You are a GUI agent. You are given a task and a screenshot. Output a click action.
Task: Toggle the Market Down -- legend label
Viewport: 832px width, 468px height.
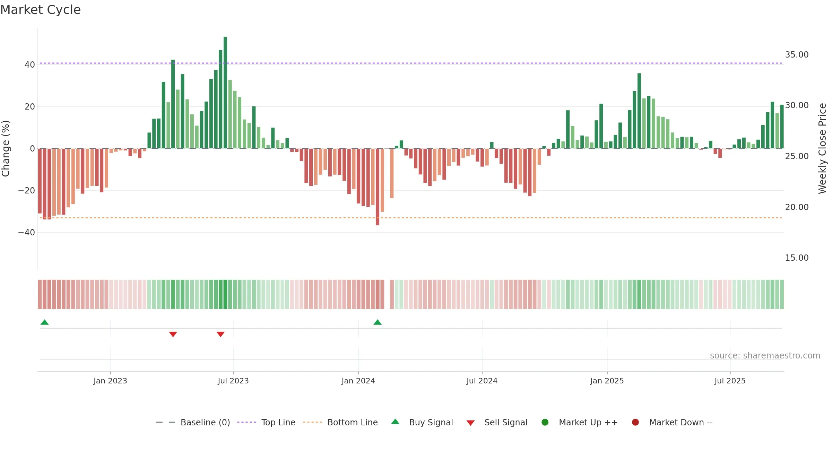pos(681,422)
